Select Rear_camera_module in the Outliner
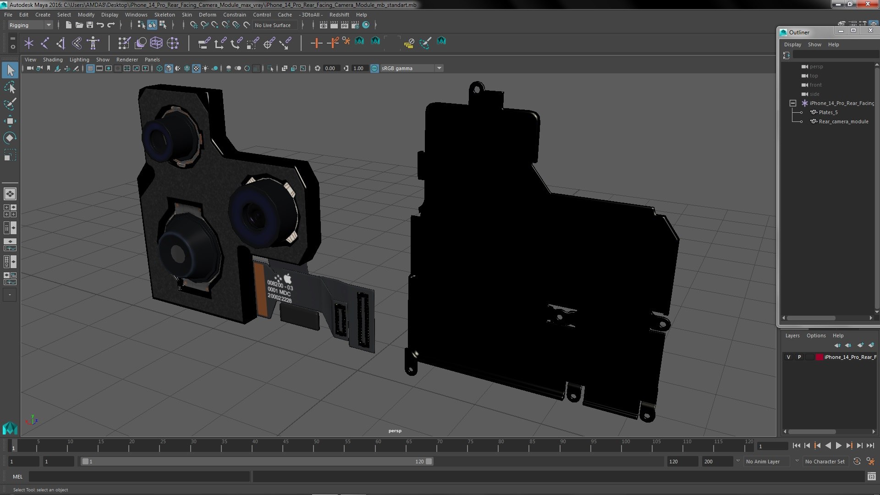 click(843, 121)
